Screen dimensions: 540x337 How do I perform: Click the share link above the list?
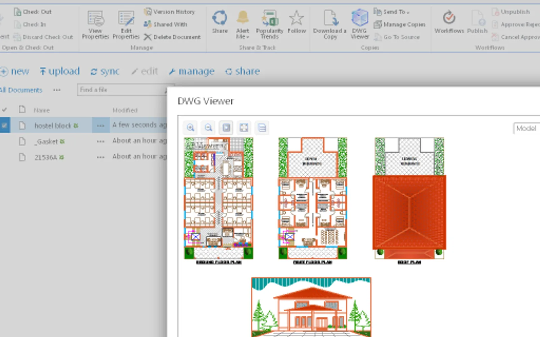coord(243,71)
